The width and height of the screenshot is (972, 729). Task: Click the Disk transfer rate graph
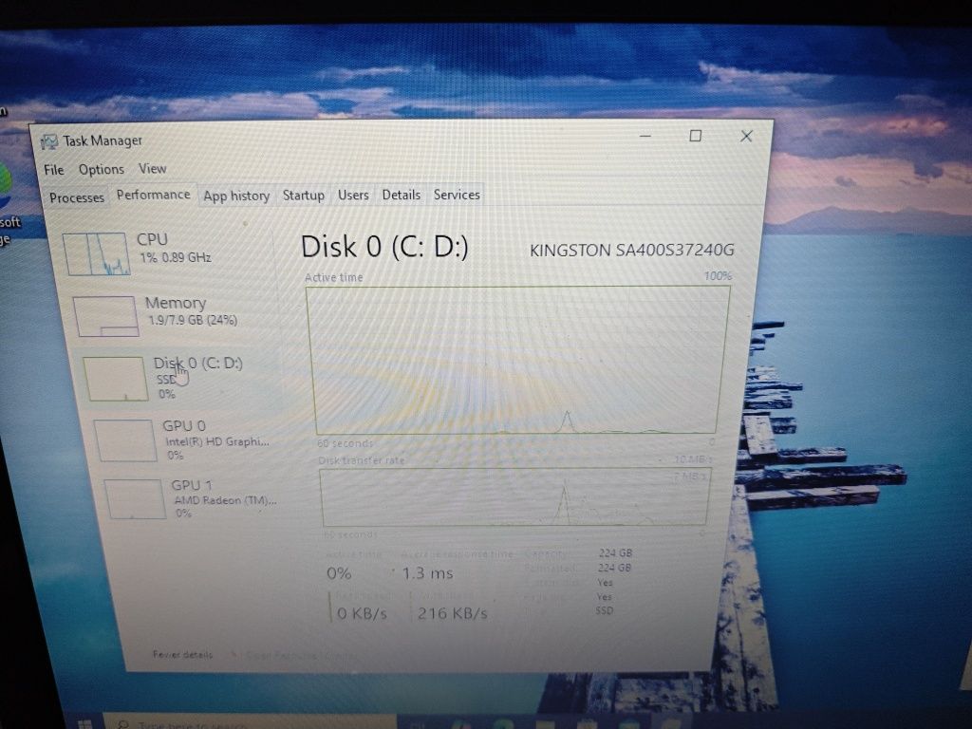pyautogui.click(x=514, y=496)
